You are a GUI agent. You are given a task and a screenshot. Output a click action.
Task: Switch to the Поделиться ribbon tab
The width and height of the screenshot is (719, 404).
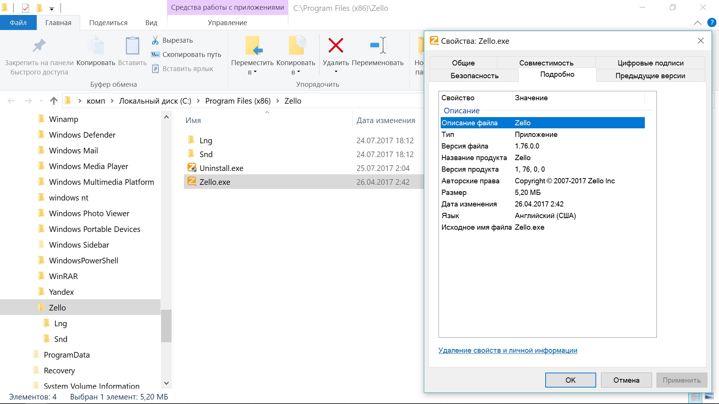click(x=108, y=23)
